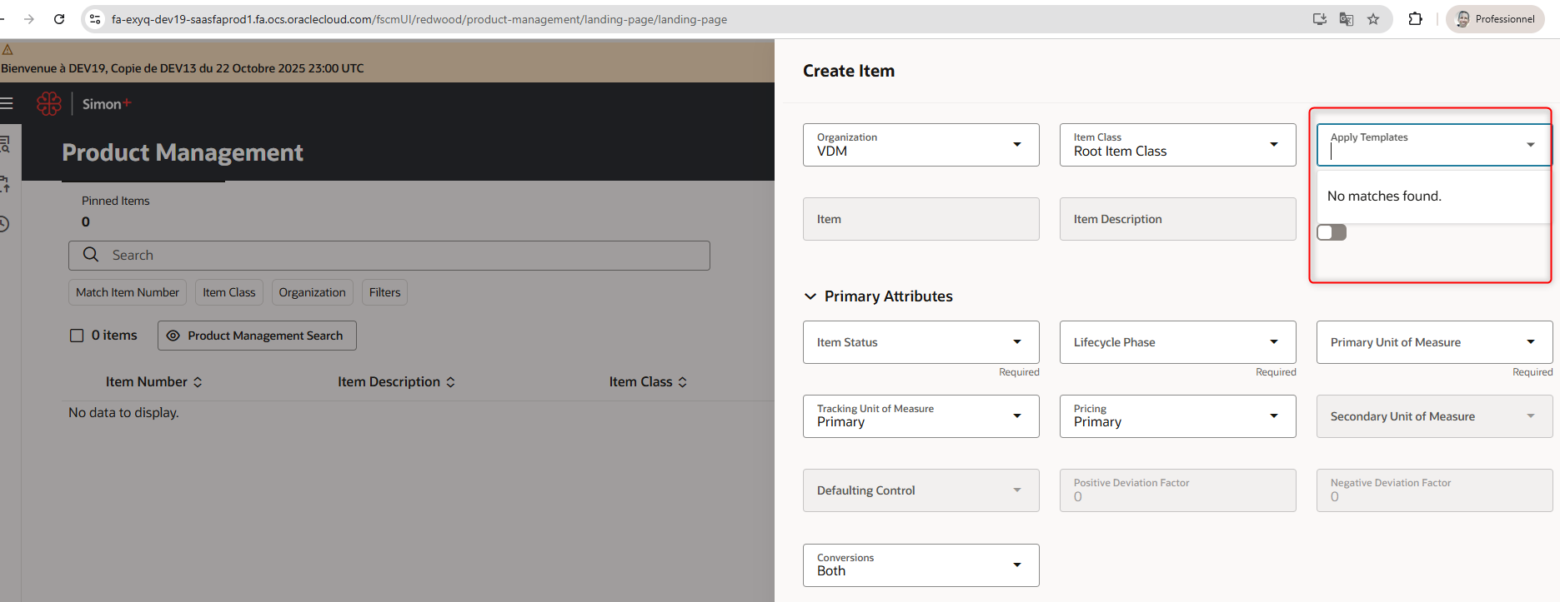Click the Product Management page title

[183, 152]
